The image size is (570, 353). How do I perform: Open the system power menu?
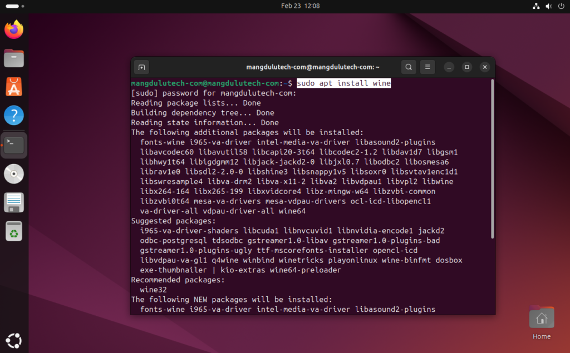562,6
